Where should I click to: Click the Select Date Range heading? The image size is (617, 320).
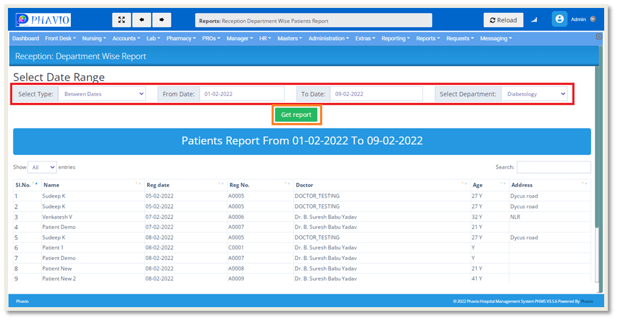(x=59, y=76)
